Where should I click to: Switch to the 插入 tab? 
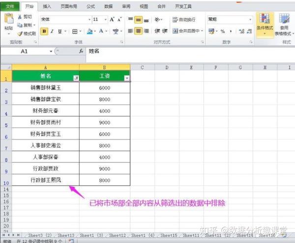pyautogui.click(x=47, y=6)
